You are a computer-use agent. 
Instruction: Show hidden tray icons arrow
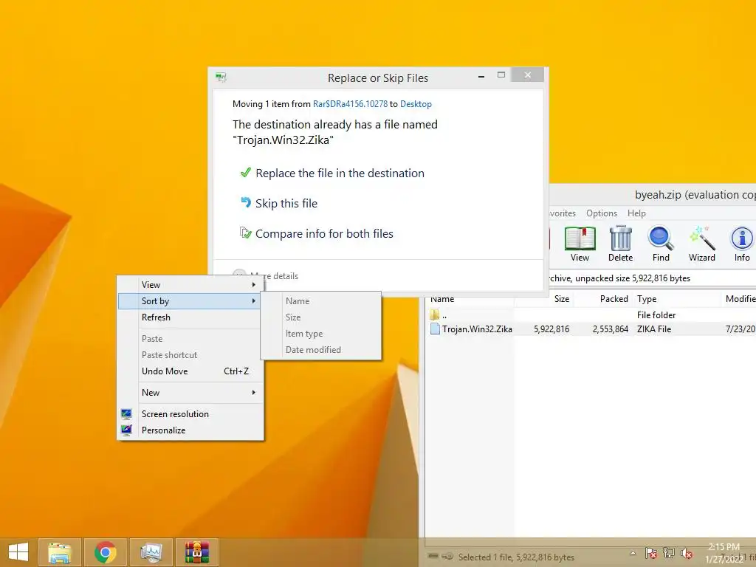click(633, 553)
